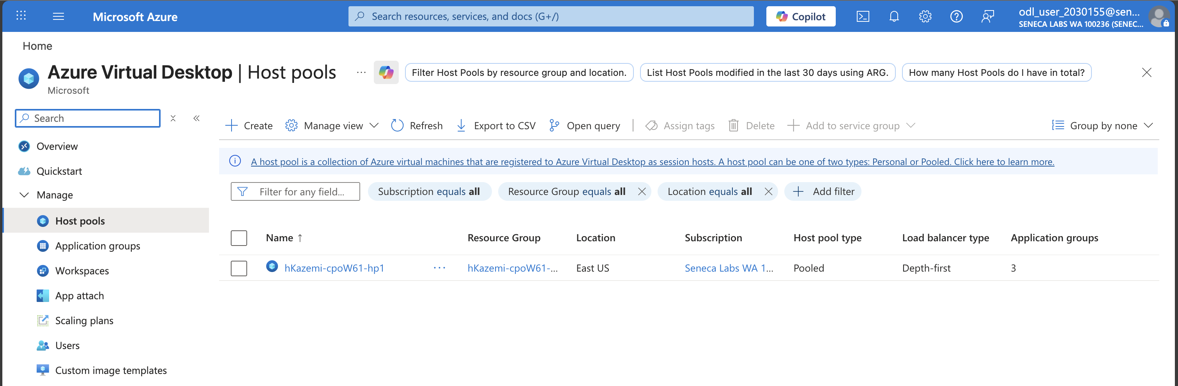Click the Copilot button in header
Screen dimensions: 1178x386
801,16
